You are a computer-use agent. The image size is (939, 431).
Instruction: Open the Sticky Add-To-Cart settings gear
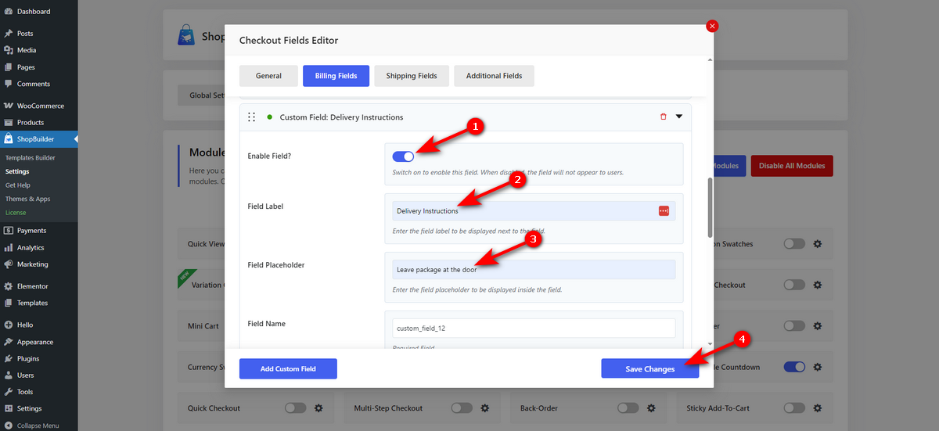pyautogui.click(x=818, y=408)
